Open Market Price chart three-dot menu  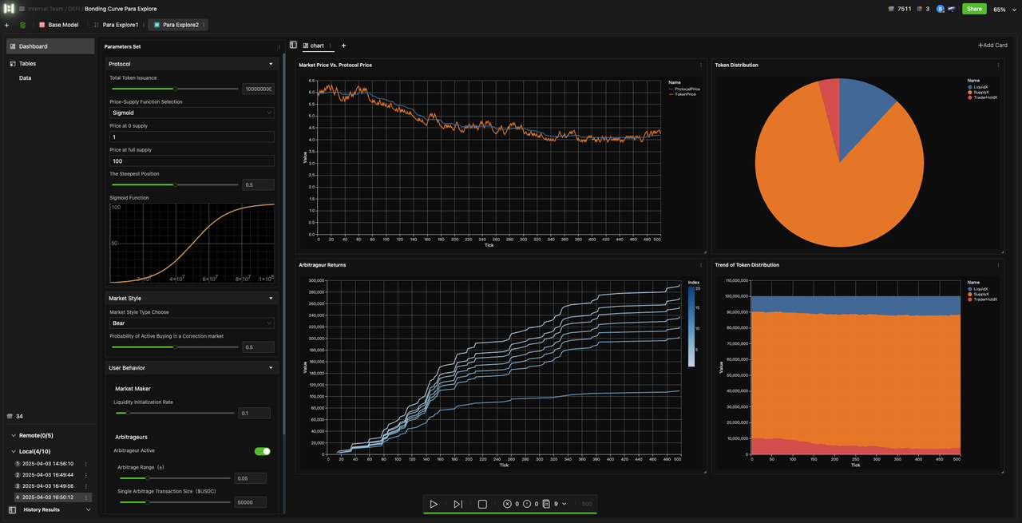pos(701,65)
